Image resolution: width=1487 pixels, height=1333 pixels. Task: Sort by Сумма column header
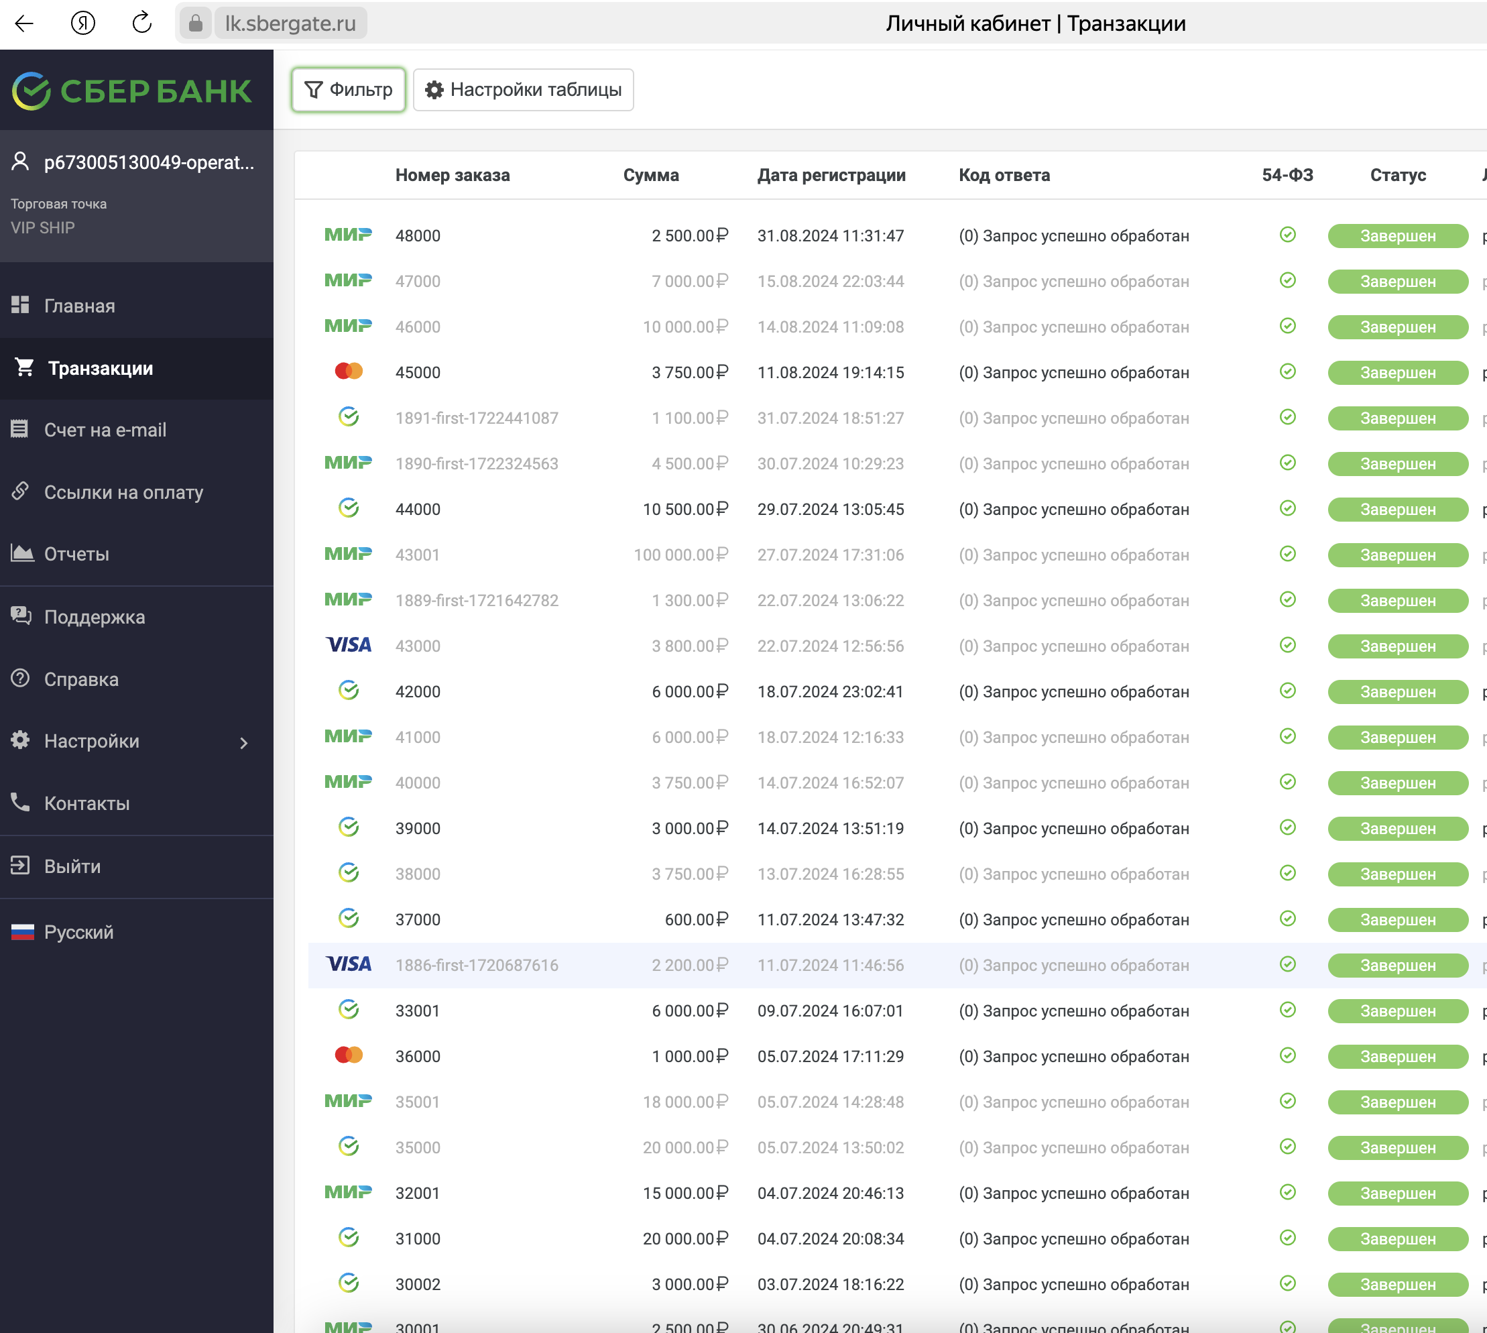point(651,175)
